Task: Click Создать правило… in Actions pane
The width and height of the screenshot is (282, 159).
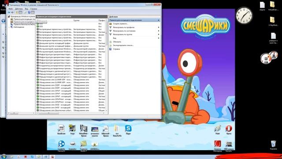Action: tap(120, 23)
